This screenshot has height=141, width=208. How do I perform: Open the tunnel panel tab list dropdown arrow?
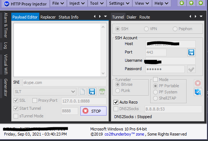pyautogui.click(x=201, y=16)
